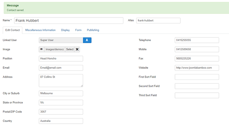
Task: Click the Address textarea with 87 Collins St
Action: click(x=61, y=81)
